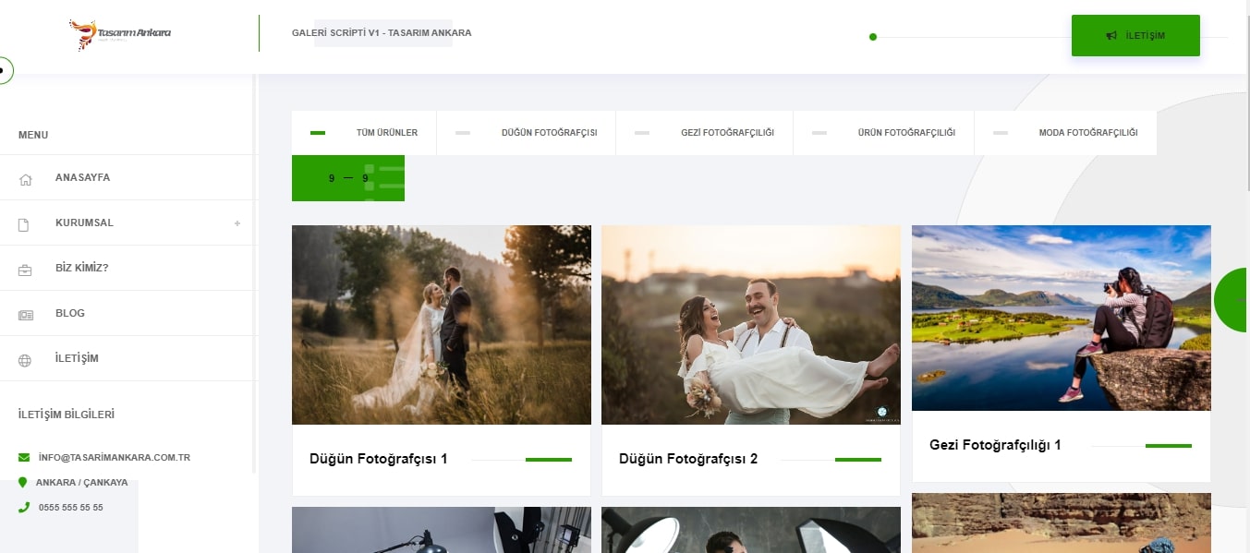The width and height of the screenshot is (1250, 553).
Task: Click the GALERİ SCRİPTİ V1 - TASARIM ANKARA title
Action: click(x=382, y=33)
